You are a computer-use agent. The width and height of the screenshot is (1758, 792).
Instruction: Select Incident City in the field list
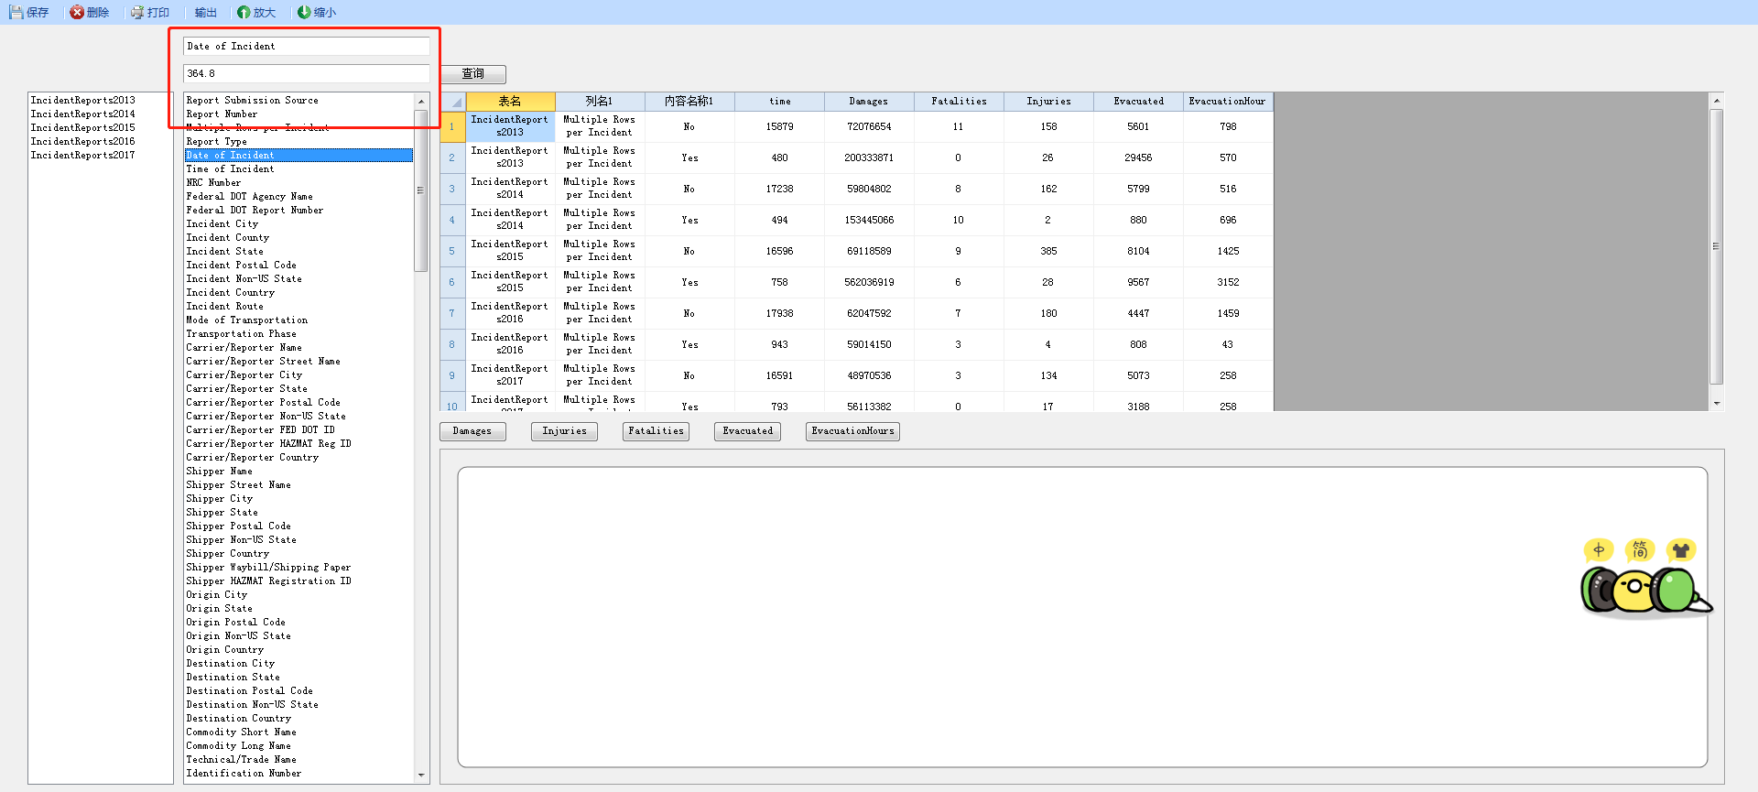click(x=298, y=224)
